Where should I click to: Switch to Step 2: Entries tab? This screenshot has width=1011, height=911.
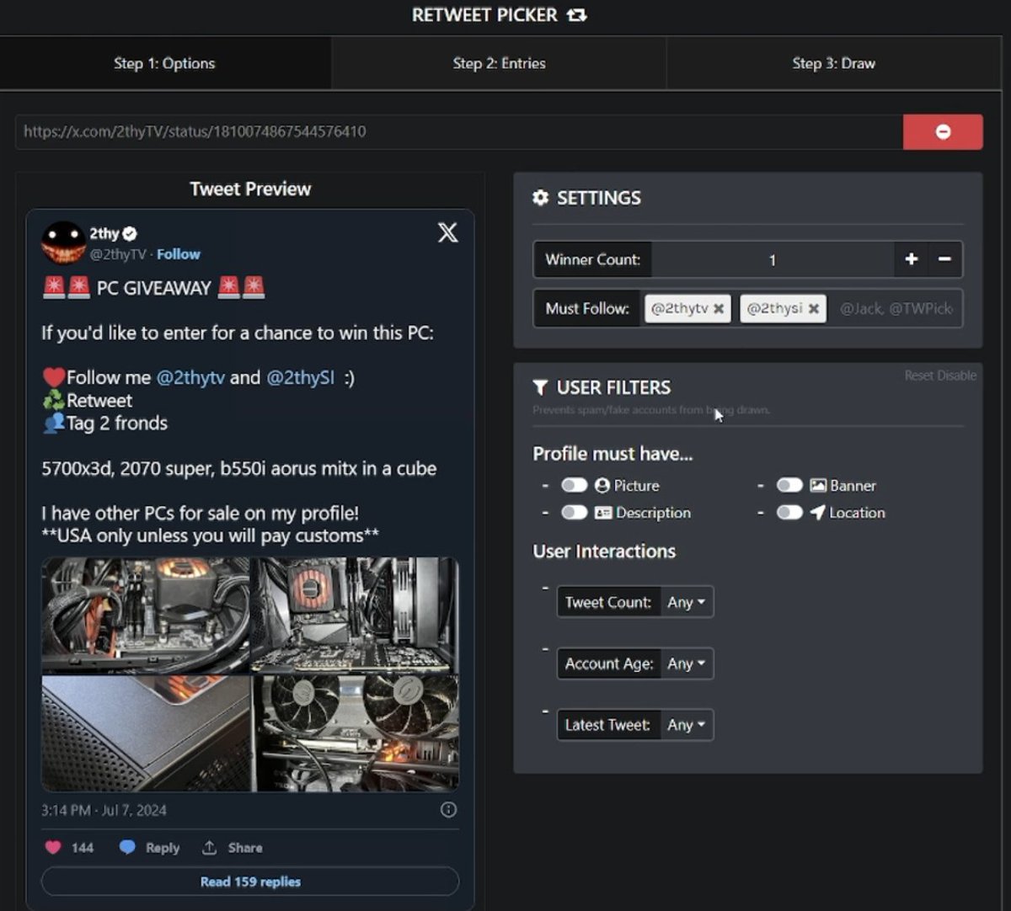coord(499,63)
